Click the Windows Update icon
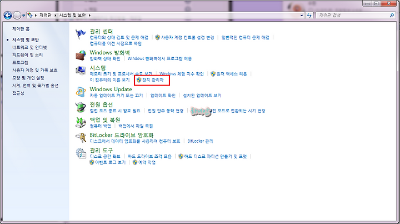400x224 pixels. coord(81,92)
